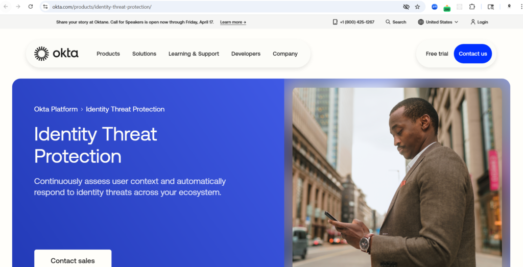This screenshot has height=267, width=523.
Task: Click the Search magnifier in the top bar
Action: [396, 22]
